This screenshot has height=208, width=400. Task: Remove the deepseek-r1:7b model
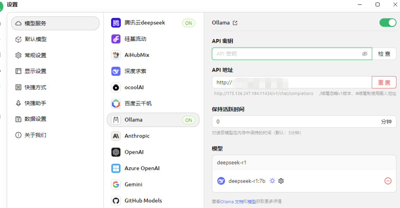tap(389, 181)
